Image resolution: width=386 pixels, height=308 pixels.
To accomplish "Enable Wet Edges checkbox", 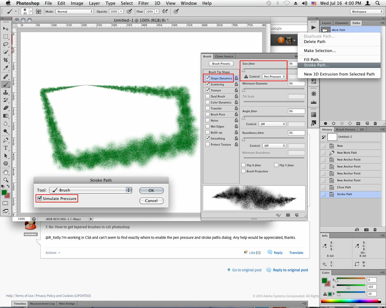I will click(207, 126).
